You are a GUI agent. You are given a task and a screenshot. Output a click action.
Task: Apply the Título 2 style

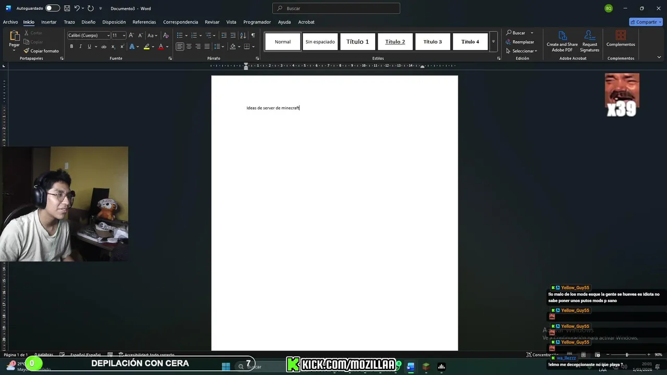(x=395, y=42)
